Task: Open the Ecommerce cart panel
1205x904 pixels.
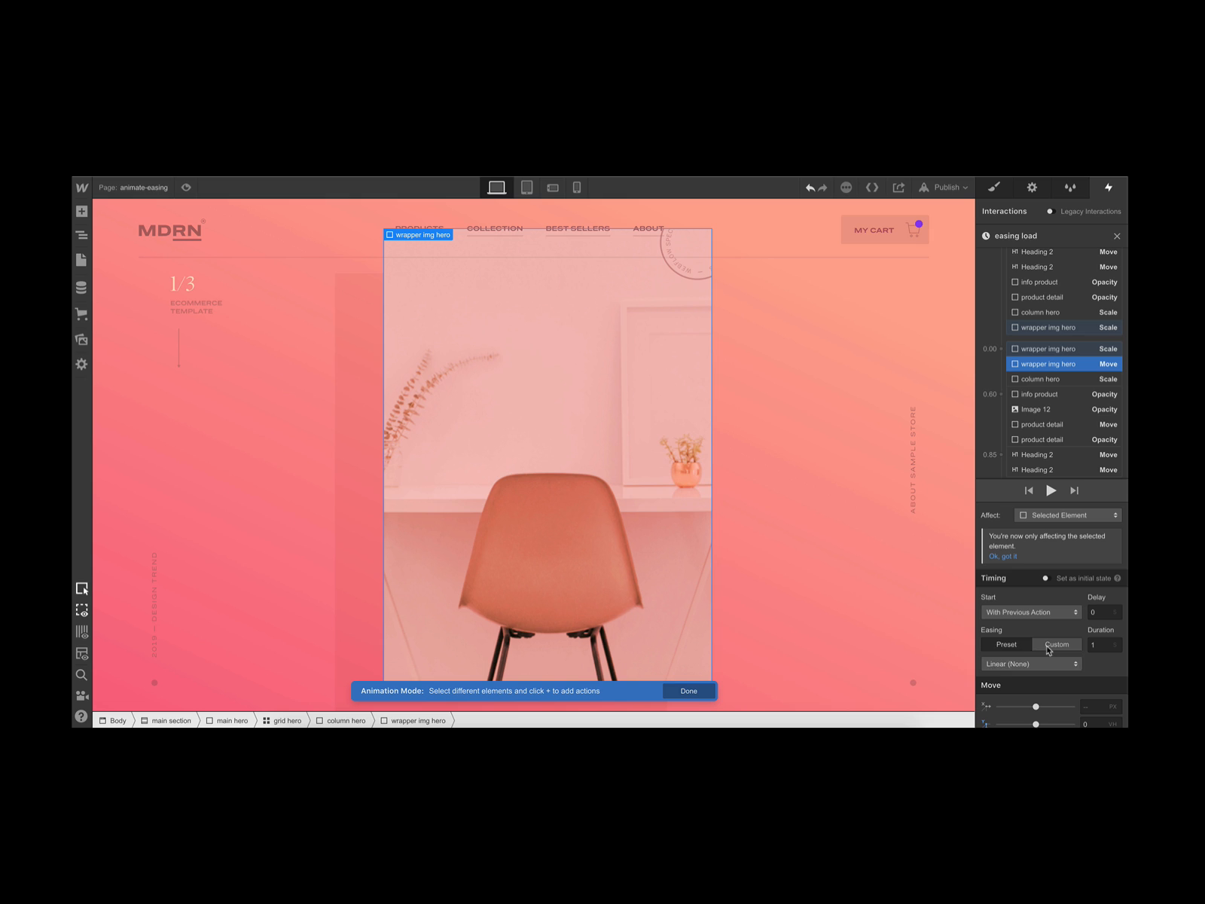Action: pyautogui.click(x=82, y=313)
